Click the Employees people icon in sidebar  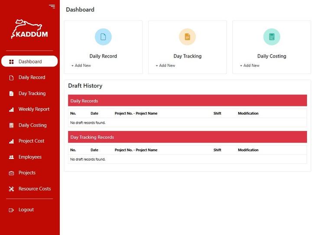(x=11, y=157)
